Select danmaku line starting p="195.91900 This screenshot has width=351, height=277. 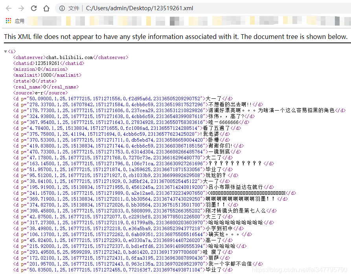(x=143, y=187)
